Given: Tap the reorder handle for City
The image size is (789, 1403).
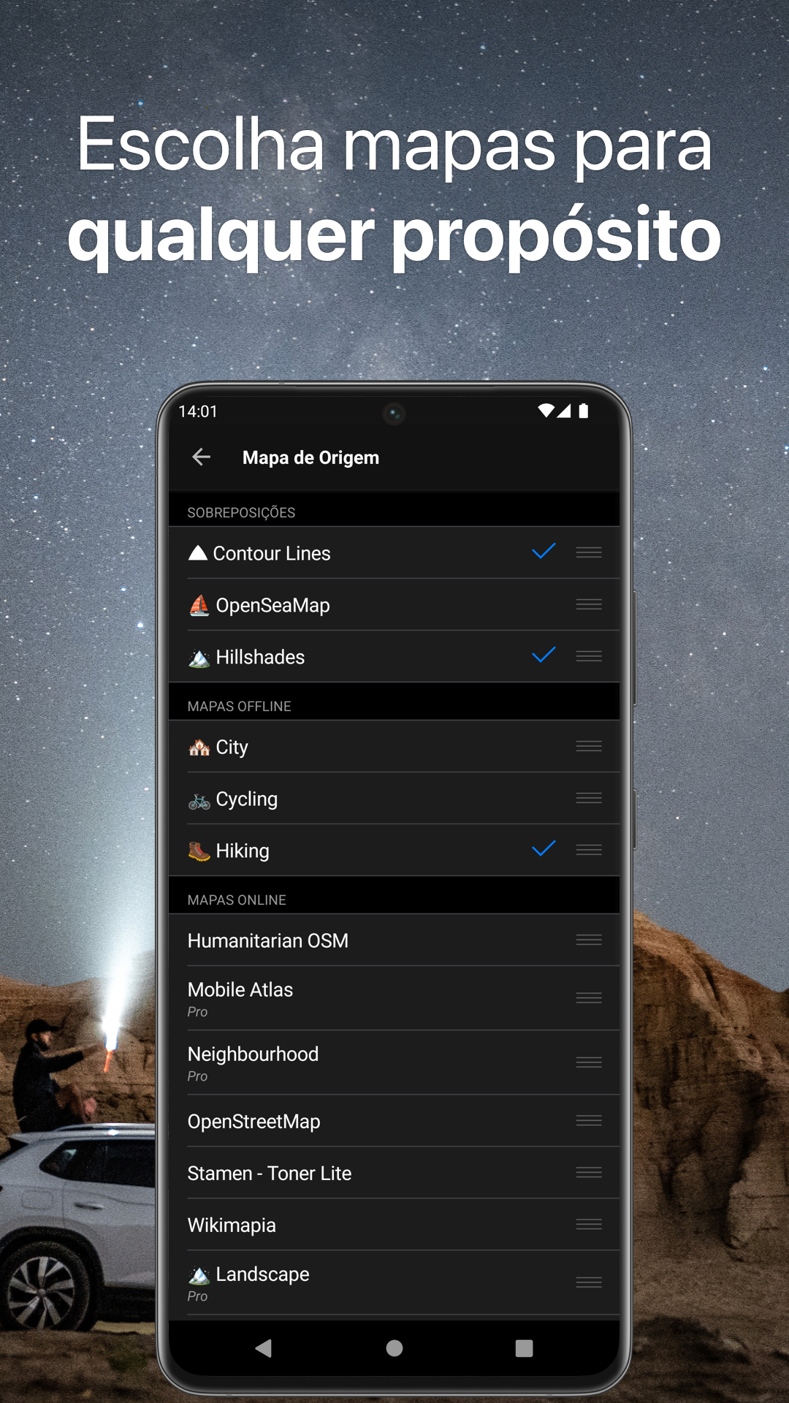Looking at the screenshot, I should (589, 746).
